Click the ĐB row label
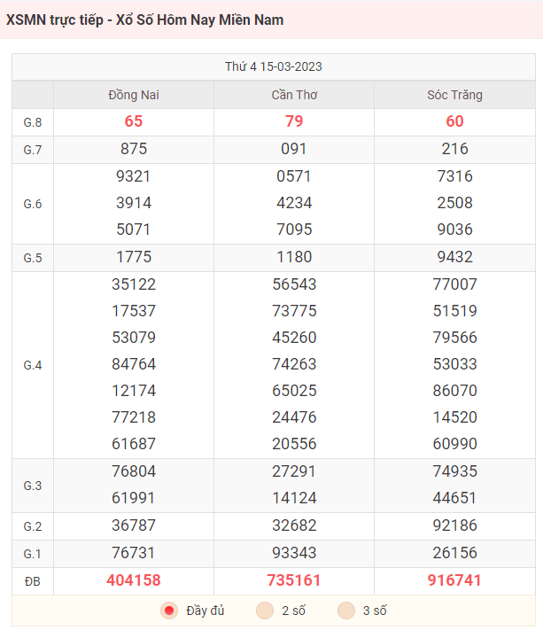 click(x=33, y=581)
